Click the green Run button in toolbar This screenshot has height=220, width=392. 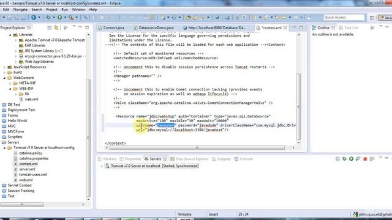click(60, 17)
